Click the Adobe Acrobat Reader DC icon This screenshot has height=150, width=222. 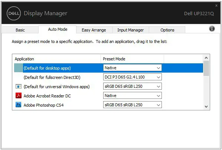click(x=19, y=96)
